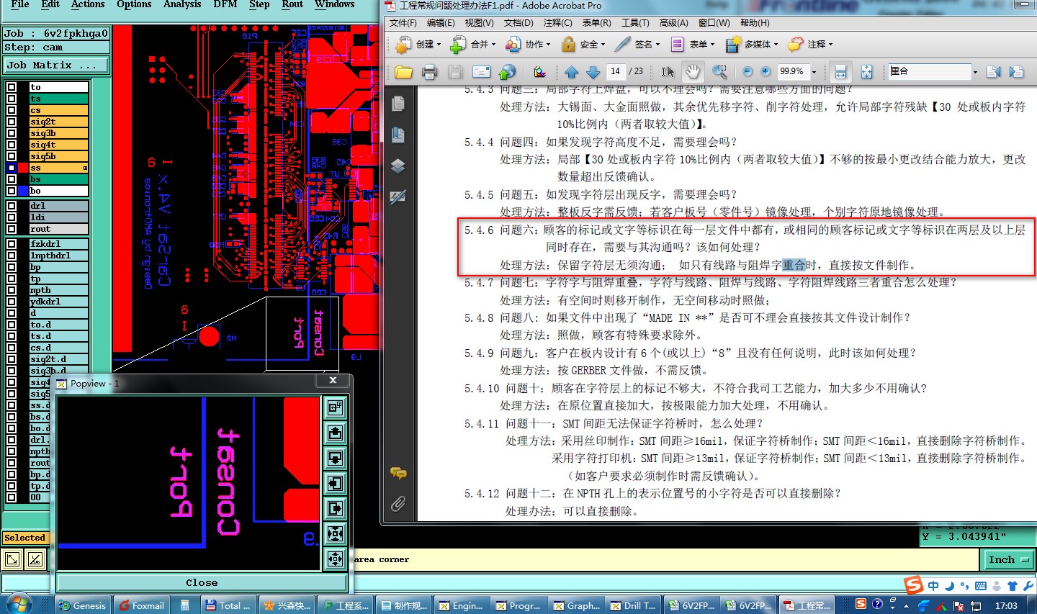The width and height of the screenshot is (1037, 614).
Task: Click the Open folder icon in Acrobat toolbar
Action: coord(403,71)
